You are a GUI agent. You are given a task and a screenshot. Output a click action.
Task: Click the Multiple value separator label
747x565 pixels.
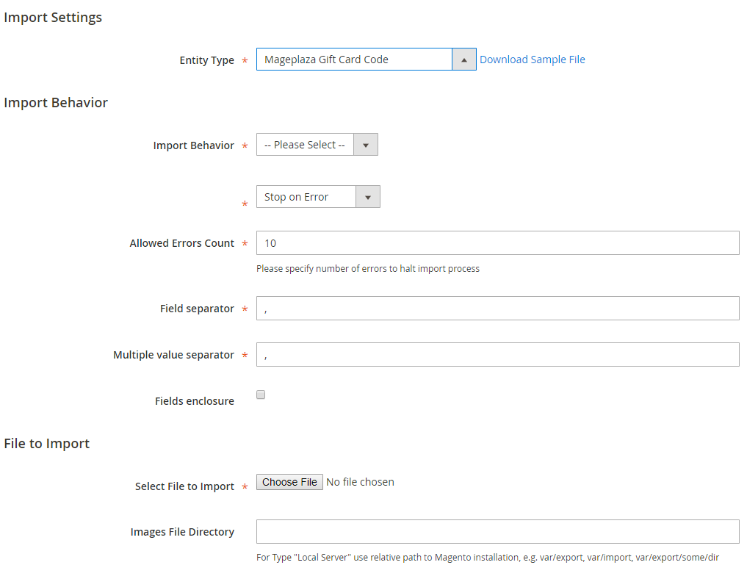tap(173, 355)
